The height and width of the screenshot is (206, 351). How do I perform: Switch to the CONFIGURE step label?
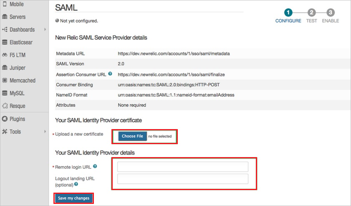(x=288, y=20)
